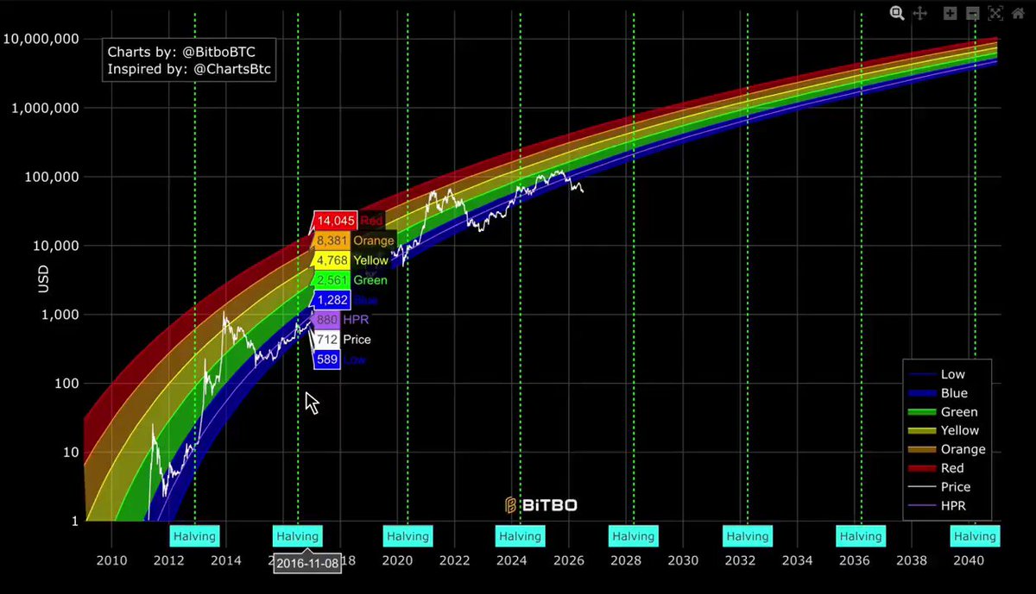Click the 2010 x-axis tick label

111,560
